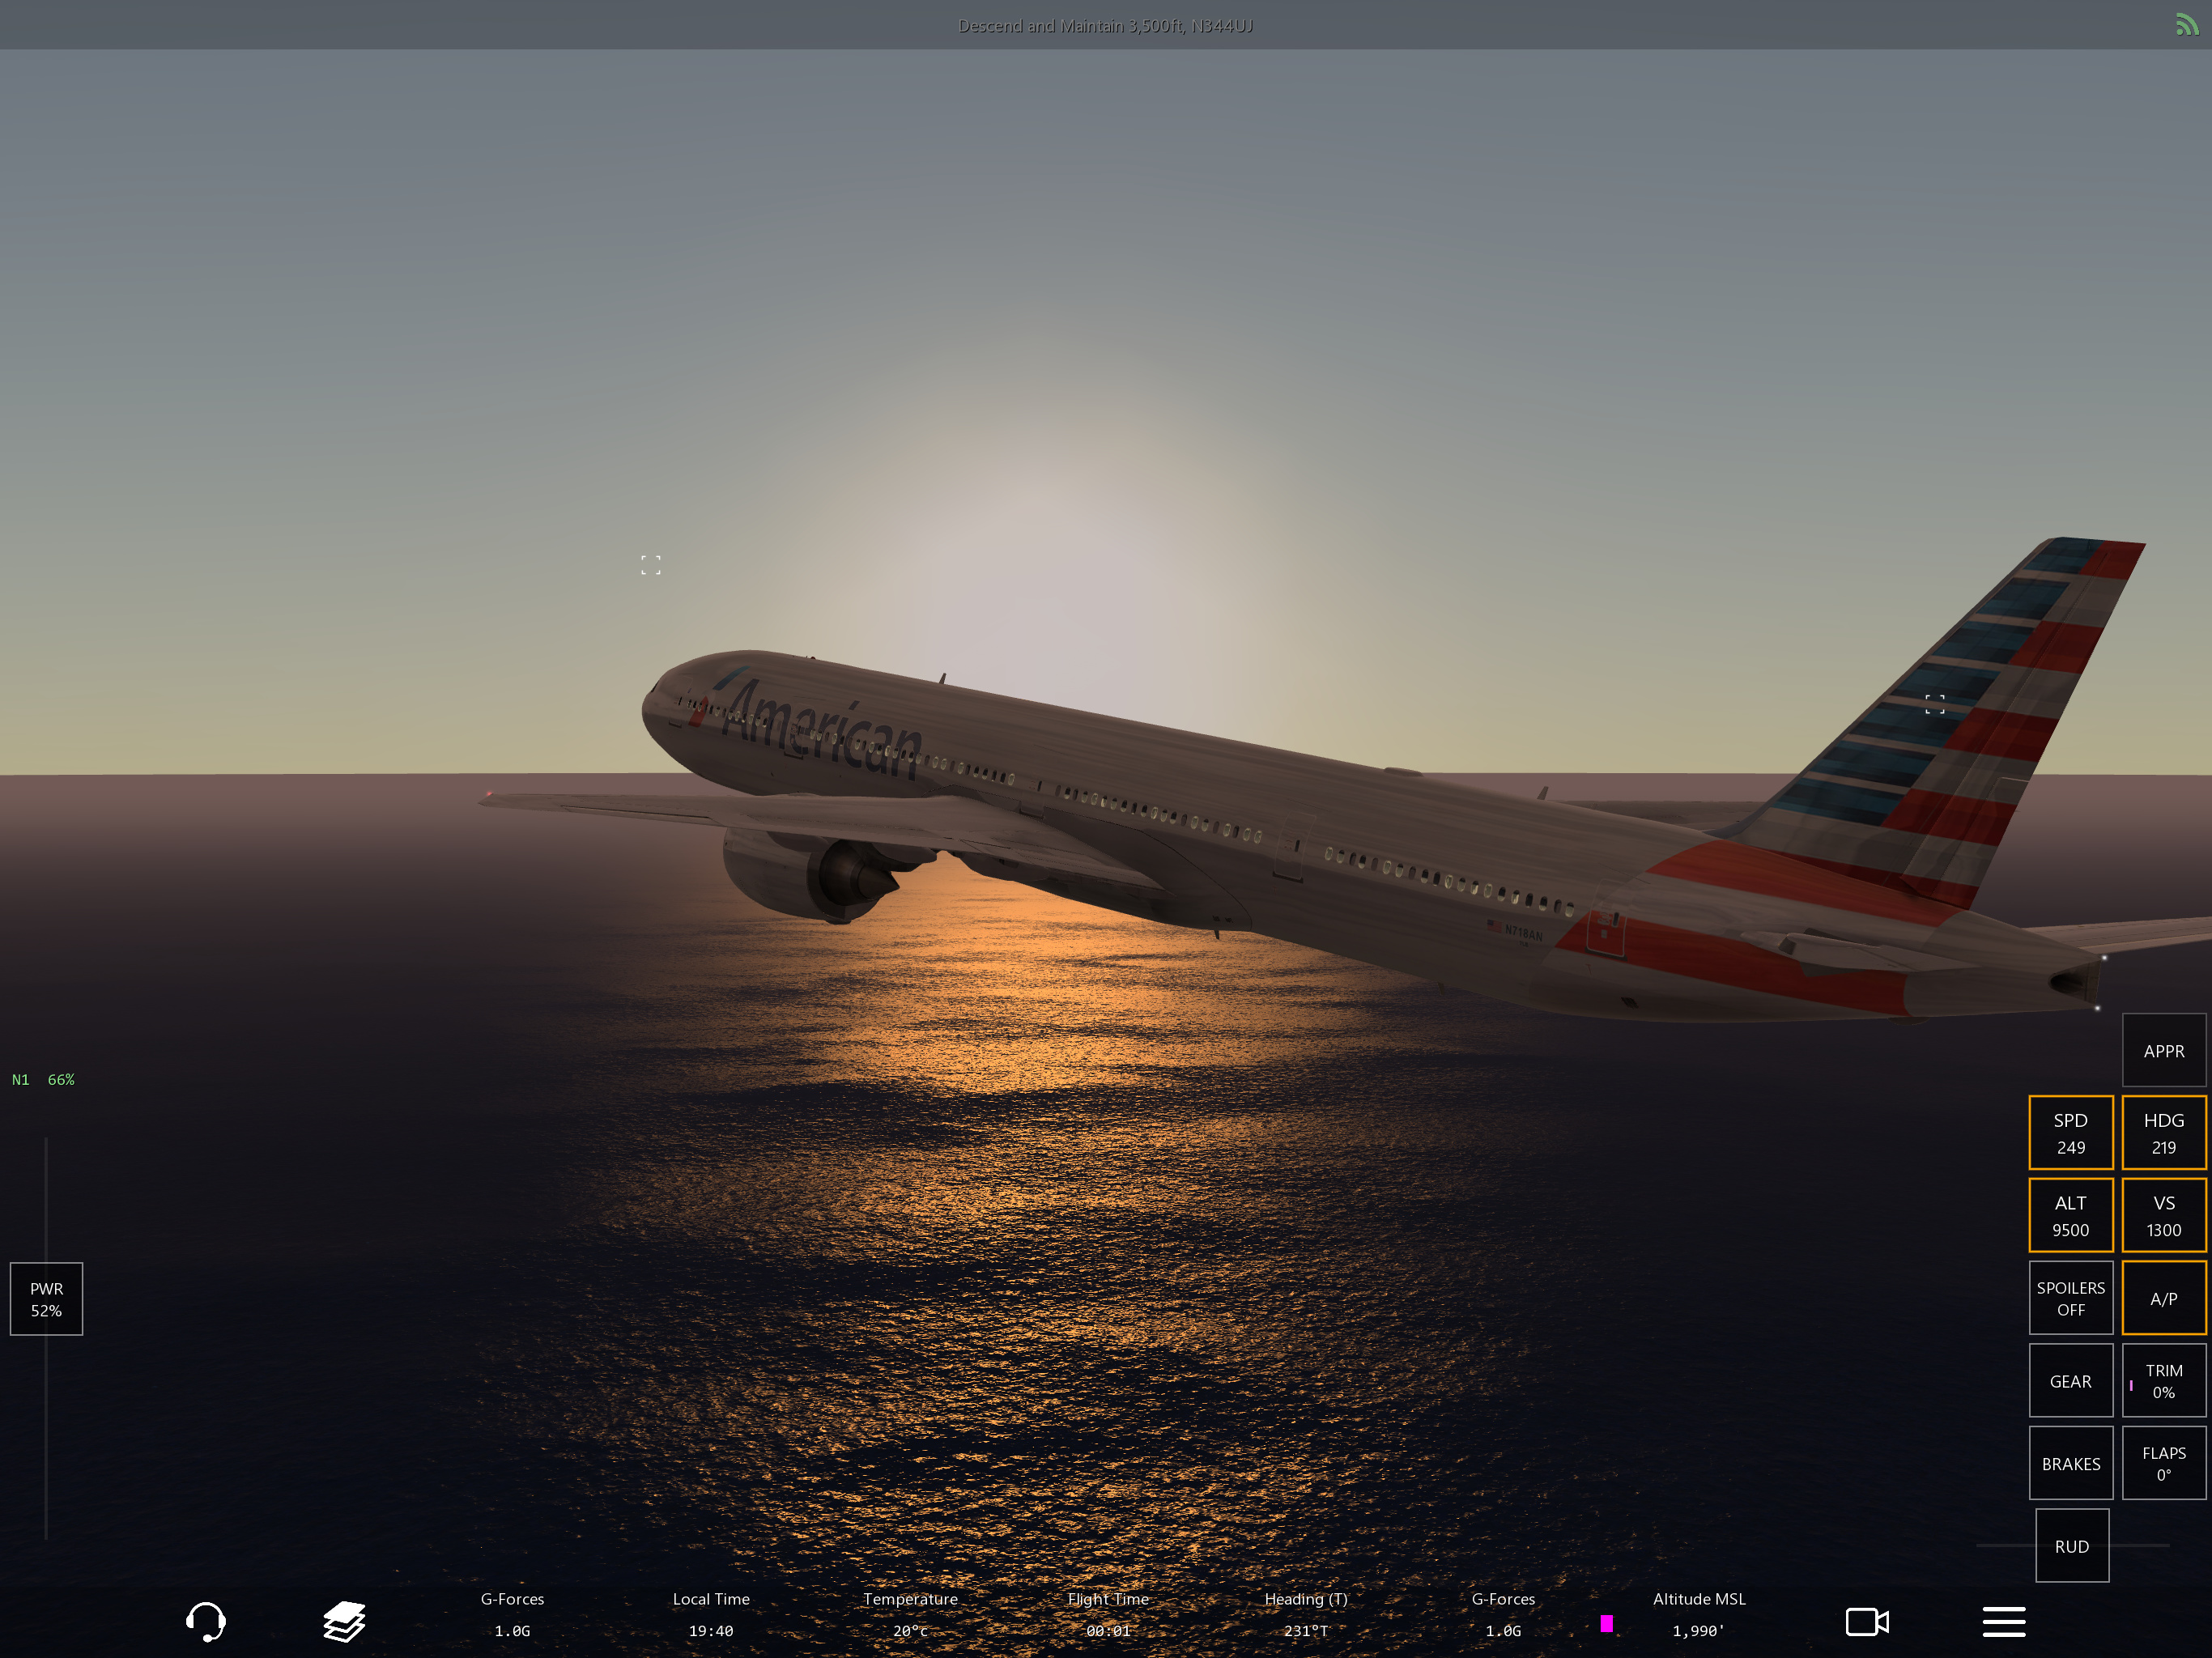Select the distant aircraft bracket marker left
The image size is (2212, 1658).
[651, 565]
